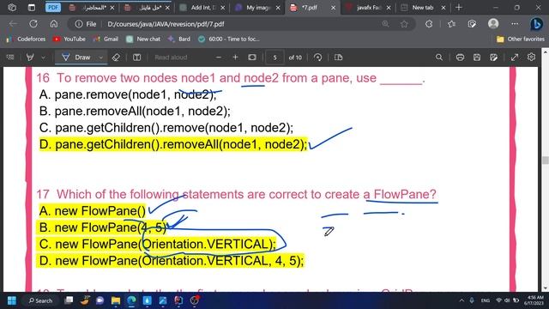Open Task View on taskbar
Image resolution: width=549 pixels, height=309 pixels.
click(x=69, y=300)
